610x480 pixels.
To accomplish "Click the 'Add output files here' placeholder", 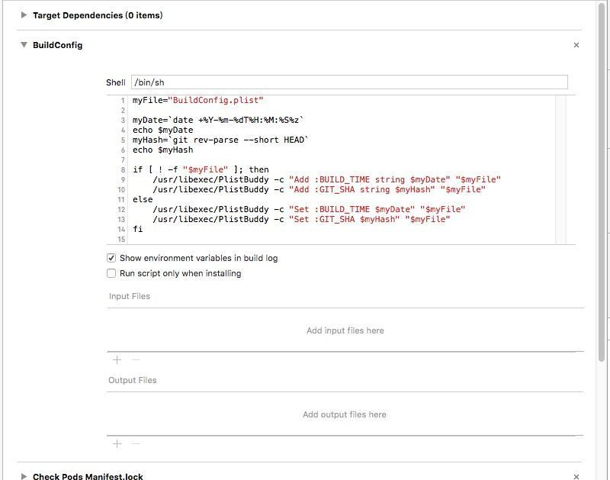I will pos(345,414).
